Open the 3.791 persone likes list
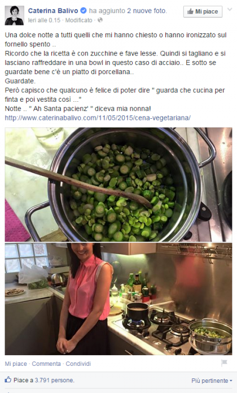Image resolution: width=237 pixels, height=393 pixels. pos(54,380)
